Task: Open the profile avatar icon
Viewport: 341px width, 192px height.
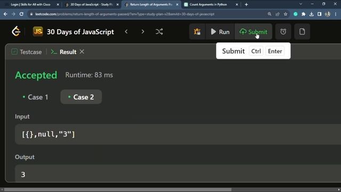Action: (328, 14)
